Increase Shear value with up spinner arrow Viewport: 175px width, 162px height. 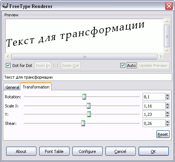[x=168, y=122]
